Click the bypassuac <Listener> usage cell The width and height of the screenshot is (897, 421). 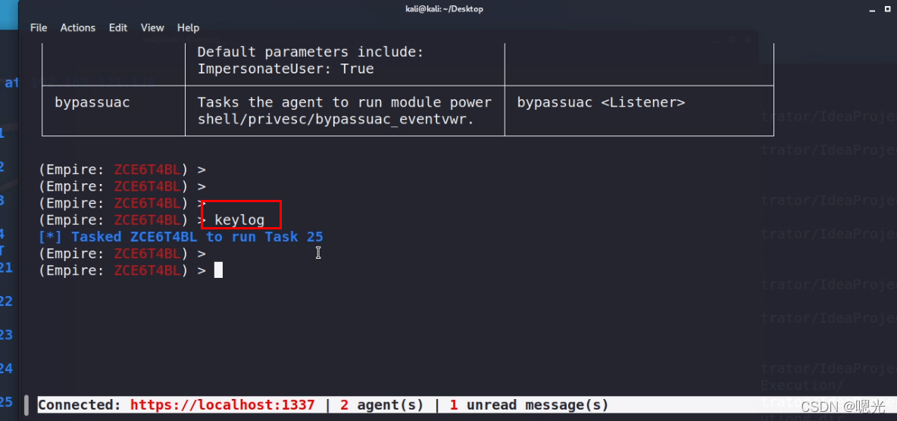pos(601,102)
